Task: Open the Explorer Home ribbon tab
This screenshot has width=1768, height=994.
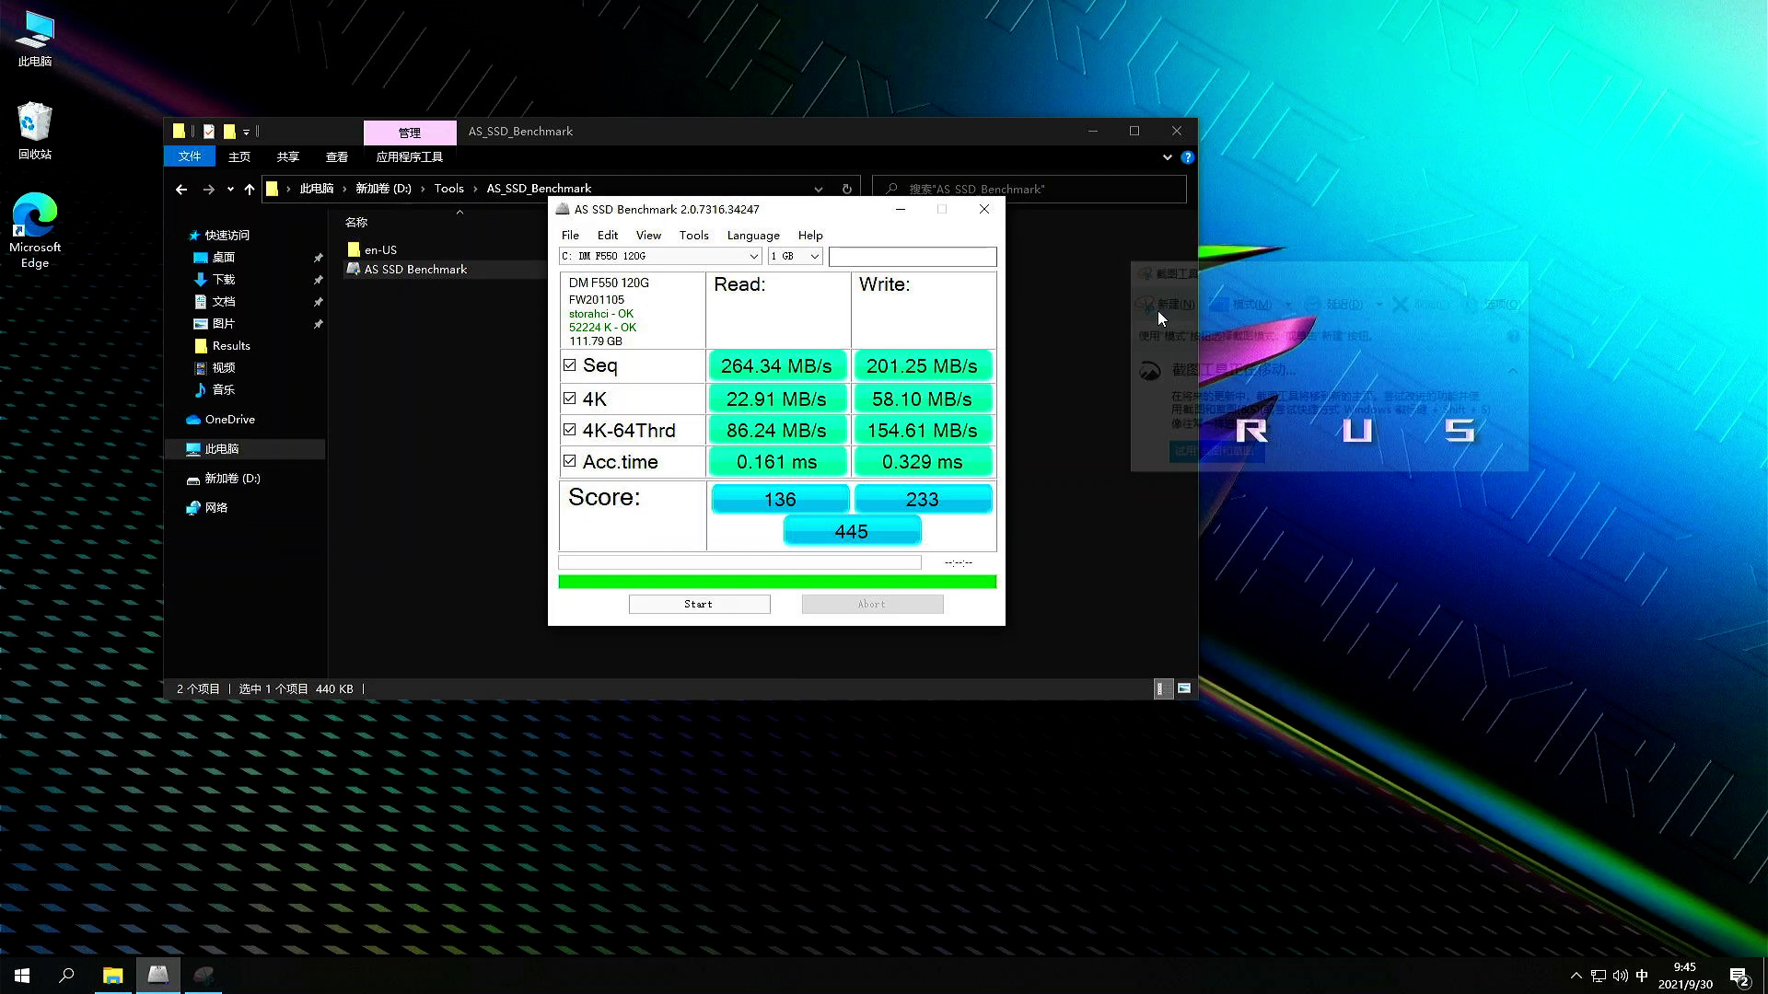Action: click(x=239, y=157)
